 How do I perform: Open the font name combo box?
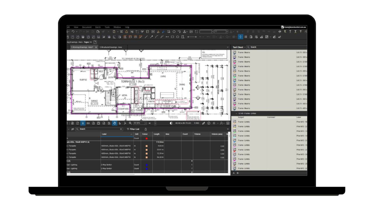[207, 32]
